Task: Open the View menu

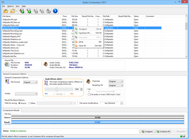Action: 18,6
